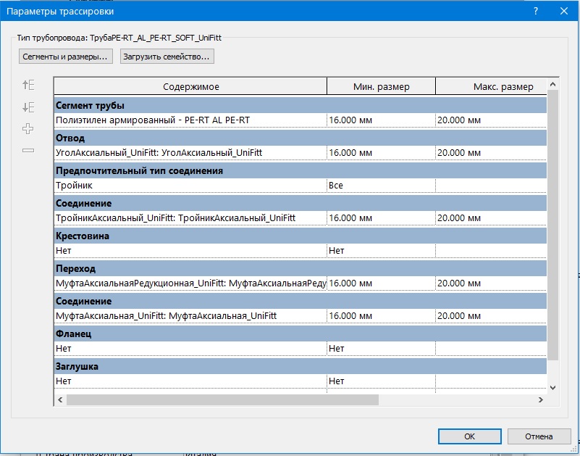The width and height of the screenshot is (580, 456).
Task: Open the Сегменты и размеры... dialog
Action: coord(65,57)
